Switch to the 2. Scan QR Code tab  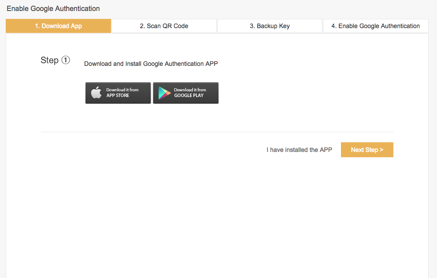click(164, 26)
